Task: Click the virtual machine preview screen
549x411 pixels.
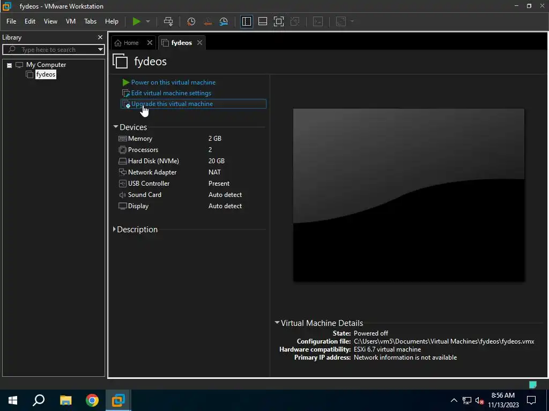Action: pyautogui.click(x=409, y=195)
